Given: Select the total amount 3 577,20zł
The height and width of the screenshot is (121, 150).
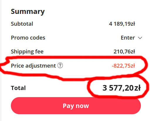Looking at the screenshot, I should (122, 88).
